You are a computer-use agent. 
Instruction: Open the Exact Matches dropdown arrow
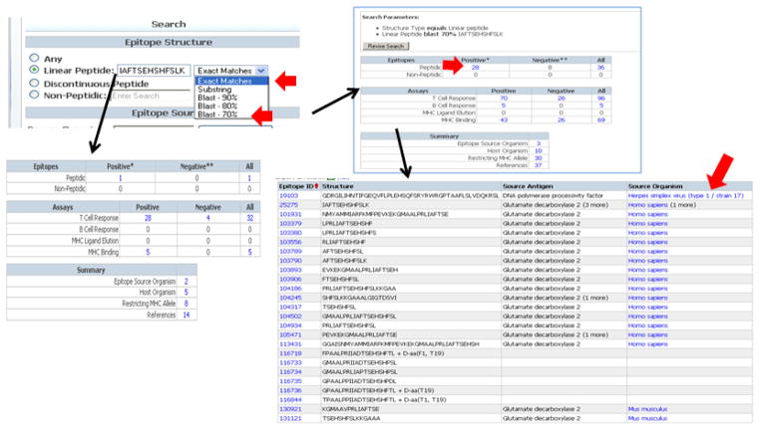pos(261,71)
